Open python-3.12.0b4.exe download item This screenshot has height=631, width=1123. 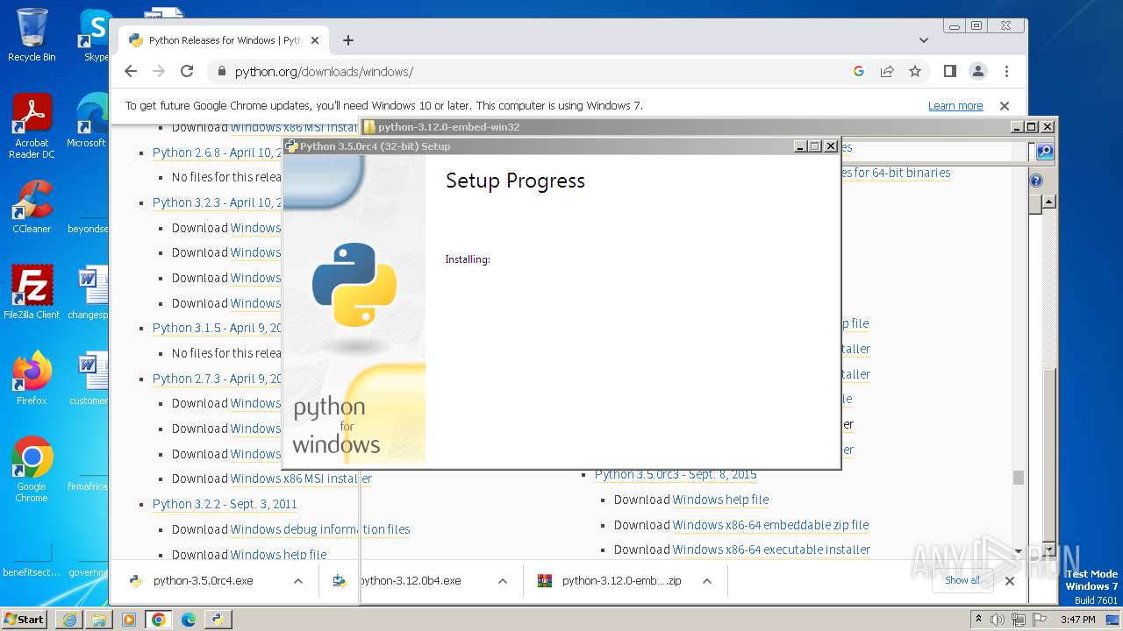[410, 581]
